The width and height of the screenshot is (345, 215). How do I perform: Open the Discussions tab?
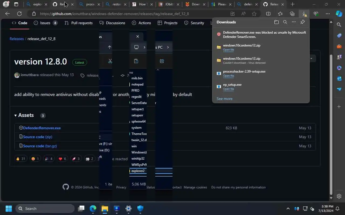click(x=112, y=23)
